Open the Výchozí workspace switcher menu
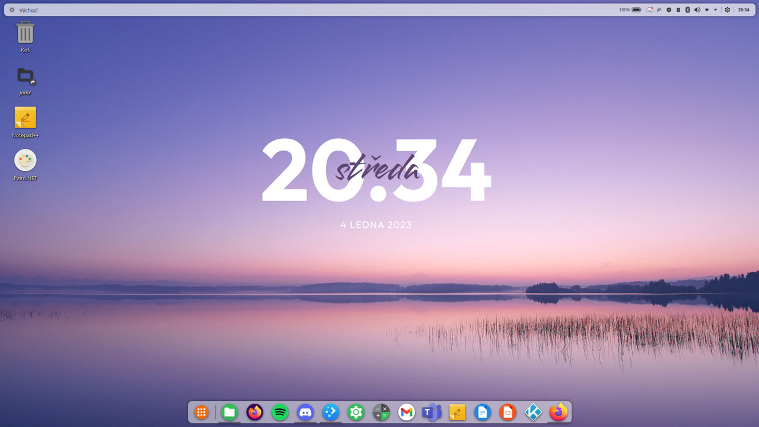The image size is (759, 427). [x=25, y=9]
